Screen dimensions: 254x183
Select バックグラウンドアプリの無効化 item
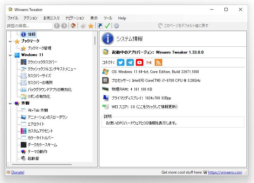click(x=50, y=90)
